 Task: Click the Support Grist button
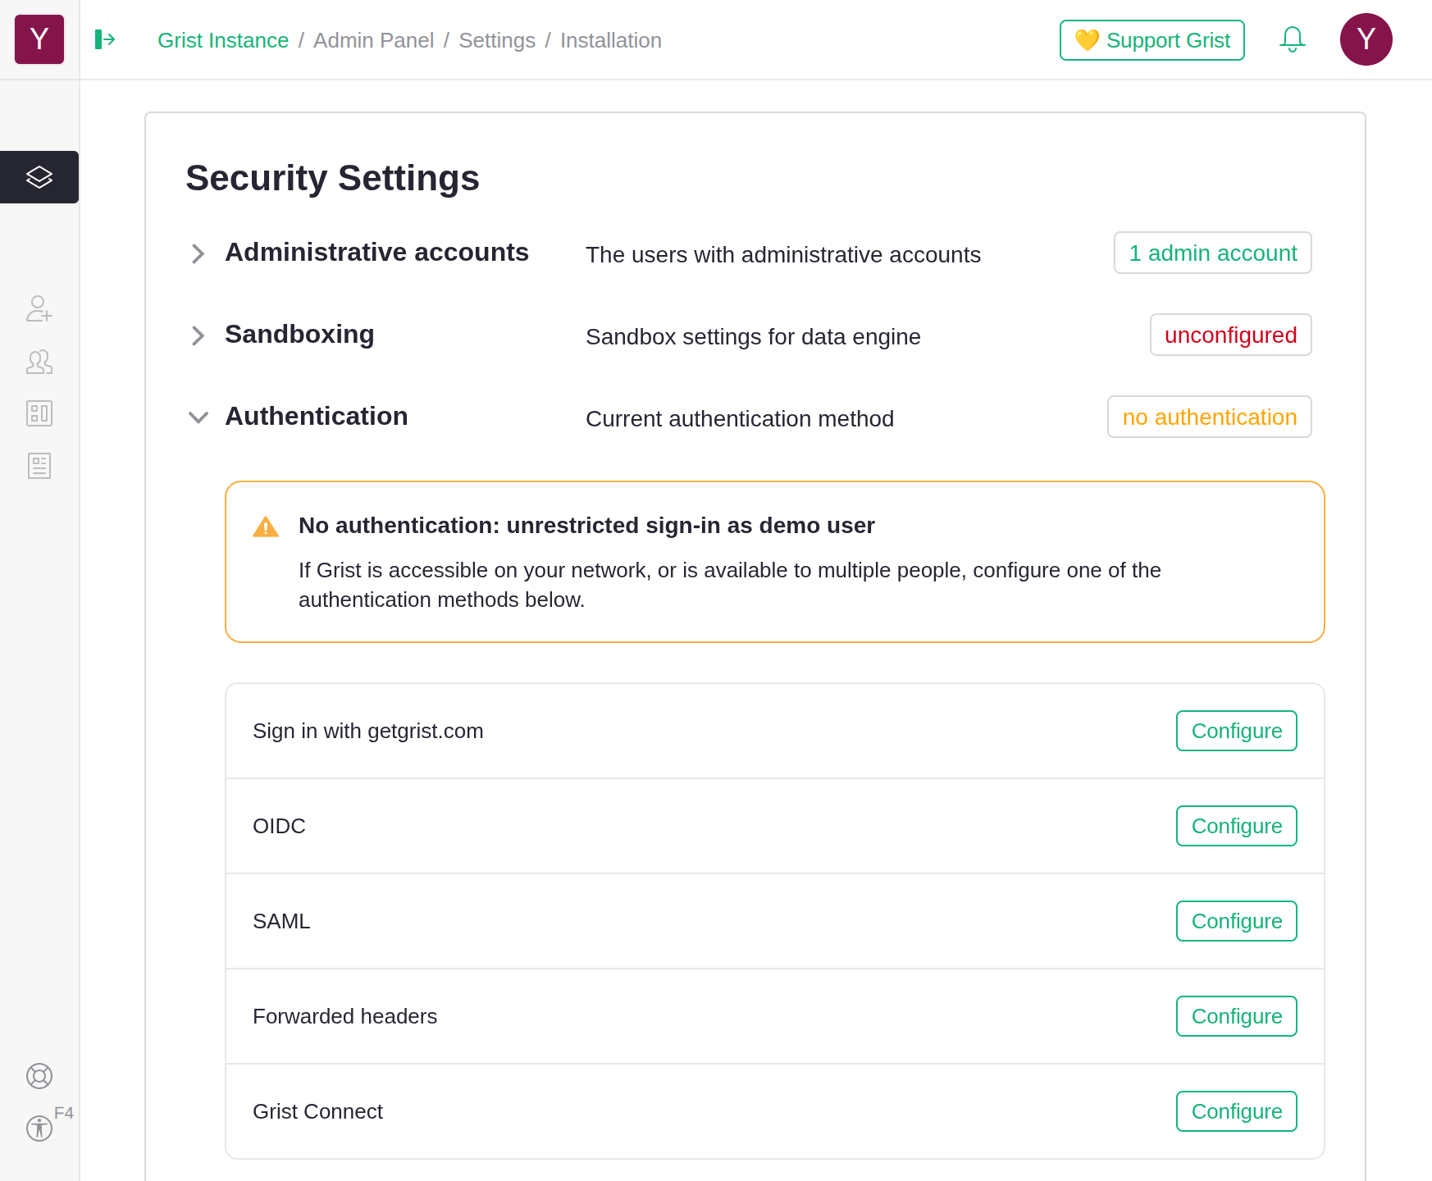1152,39
